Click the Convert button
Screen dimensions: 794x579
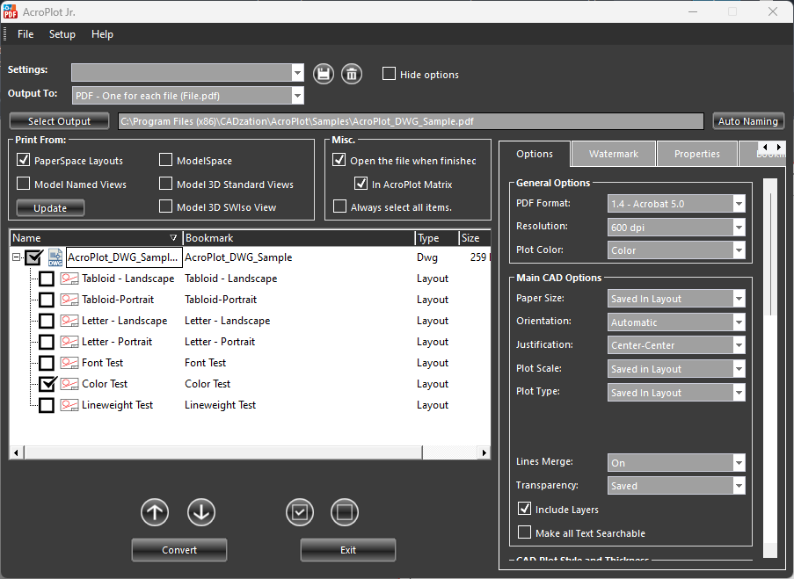(179, 550)
